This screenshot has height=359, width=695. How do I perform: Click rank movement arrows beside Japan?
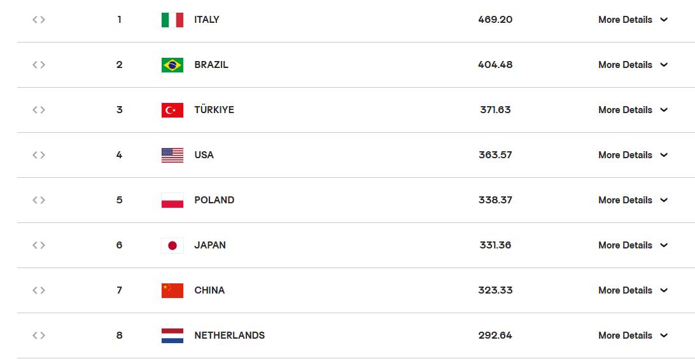(x=39, y=245)
